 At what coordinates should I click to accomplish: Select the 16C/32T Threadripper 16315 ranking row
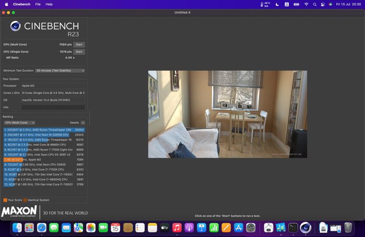point(44,140)
